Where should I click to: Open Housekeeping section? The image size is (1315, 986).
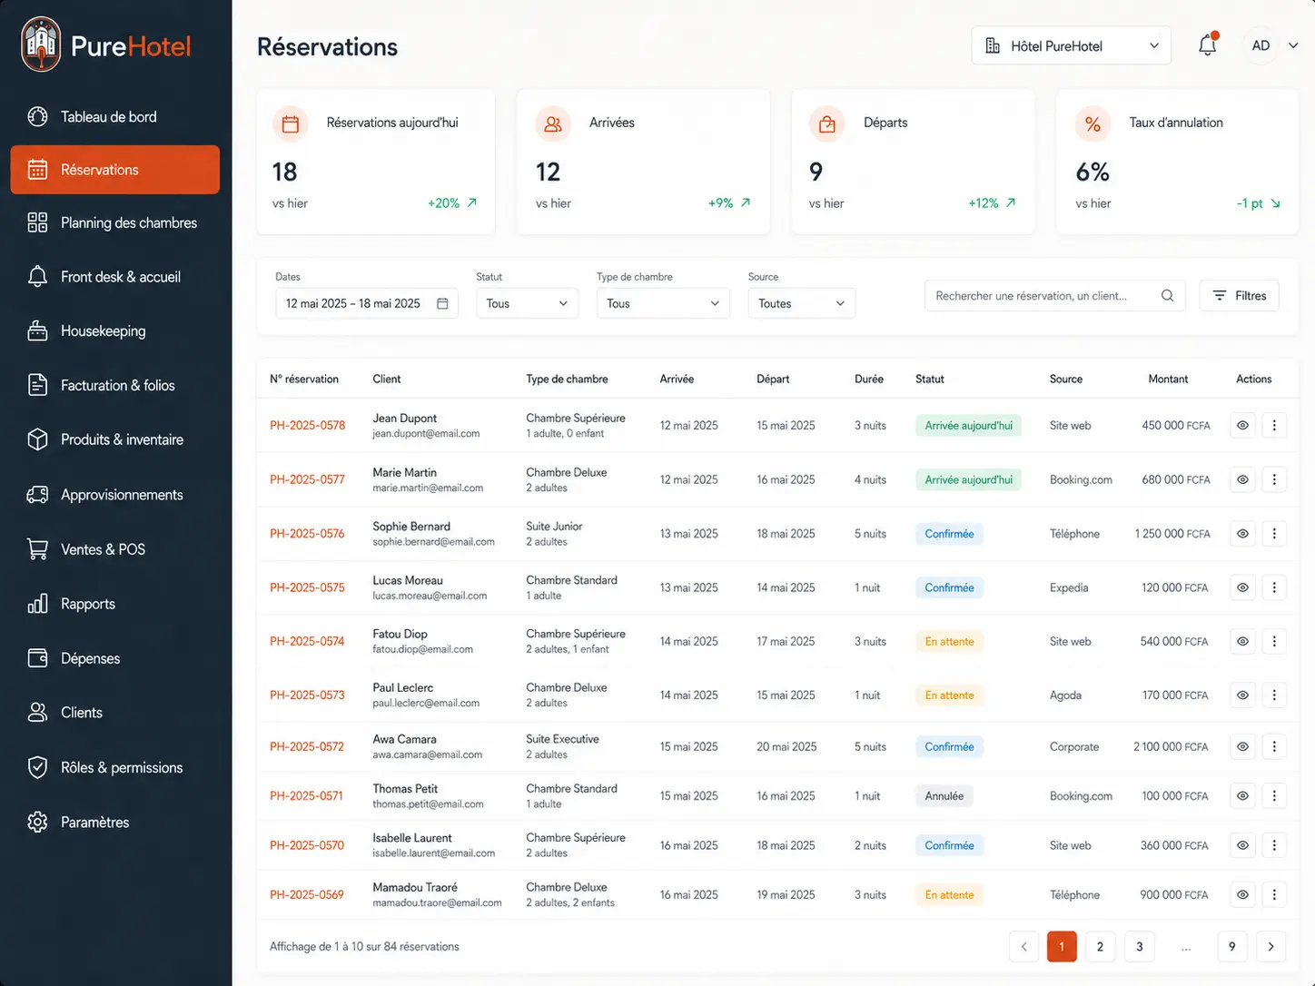point(114,331)
